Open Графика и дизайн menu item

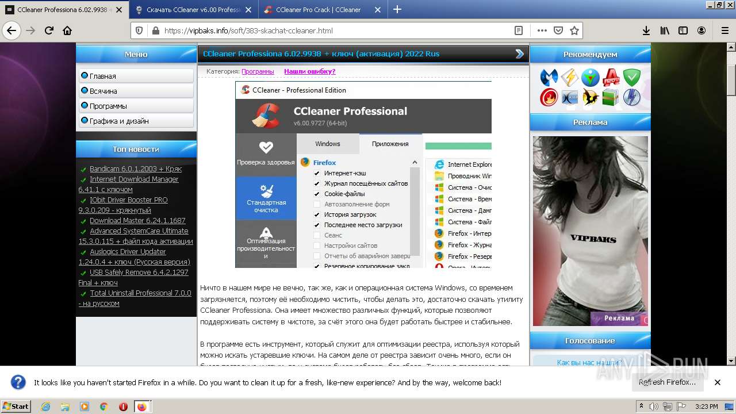pyautogui.click(x=136, y=121)
